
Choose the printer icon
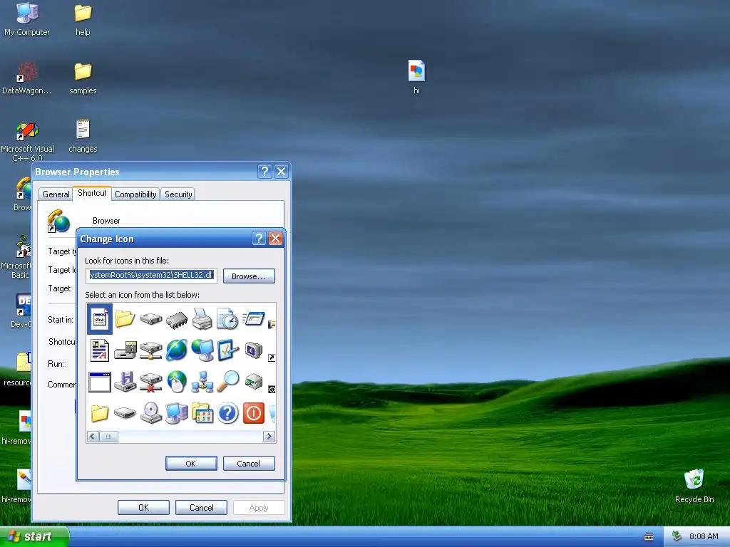202,319
